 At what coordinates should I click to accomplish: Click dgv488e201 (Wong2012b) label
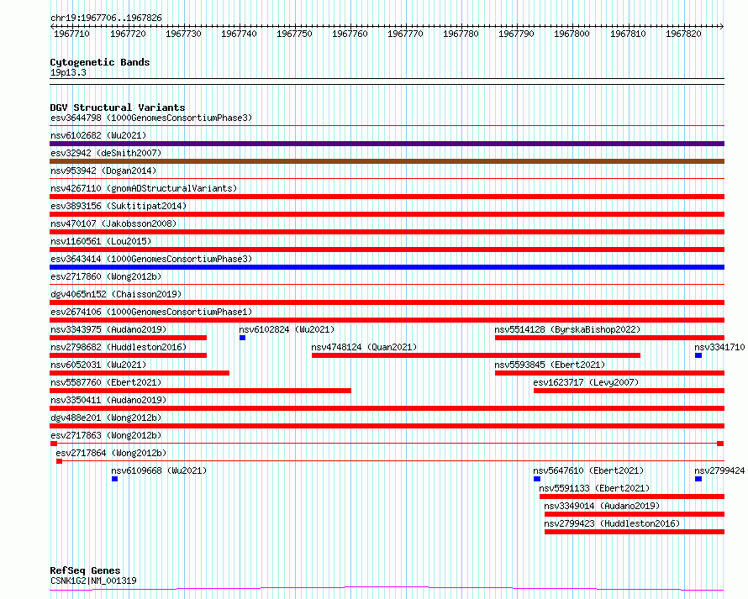106,418
